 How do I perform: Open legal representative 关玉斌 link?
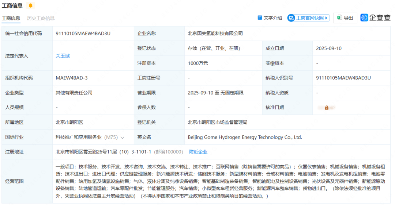pyautogui.click(x=63, y=56)
